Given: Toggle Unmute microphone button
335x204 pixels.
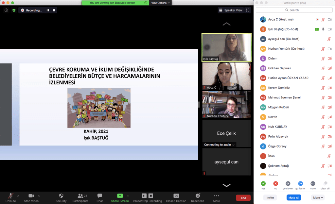Looking at the screenshot, I should (x=10, y=196).
